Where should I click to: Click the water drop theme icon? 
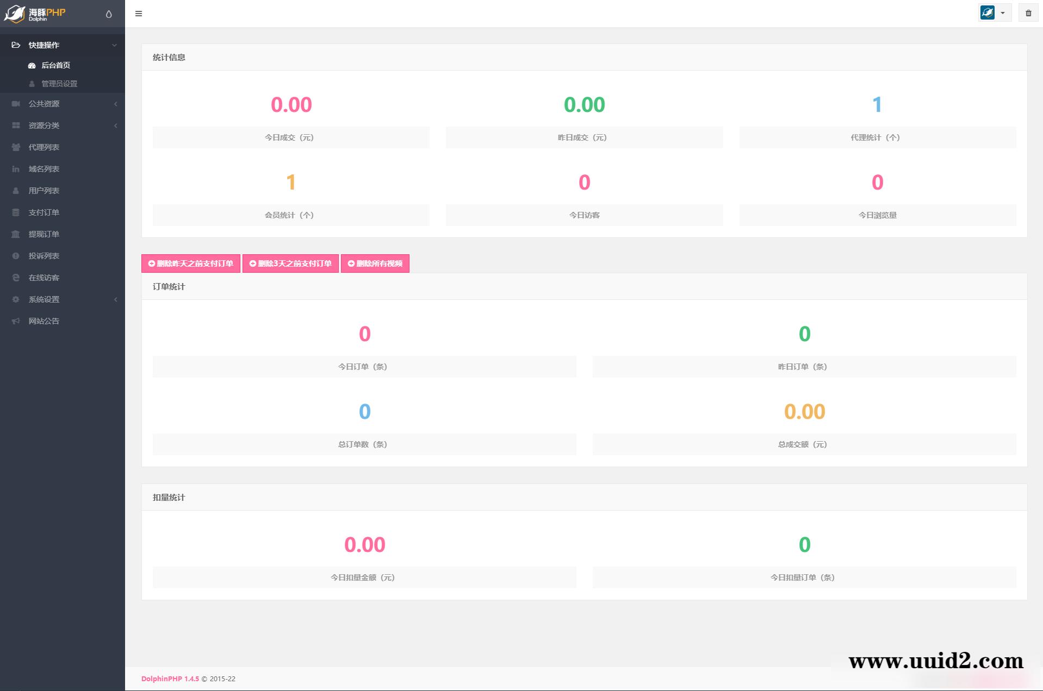tap(109, 14)
